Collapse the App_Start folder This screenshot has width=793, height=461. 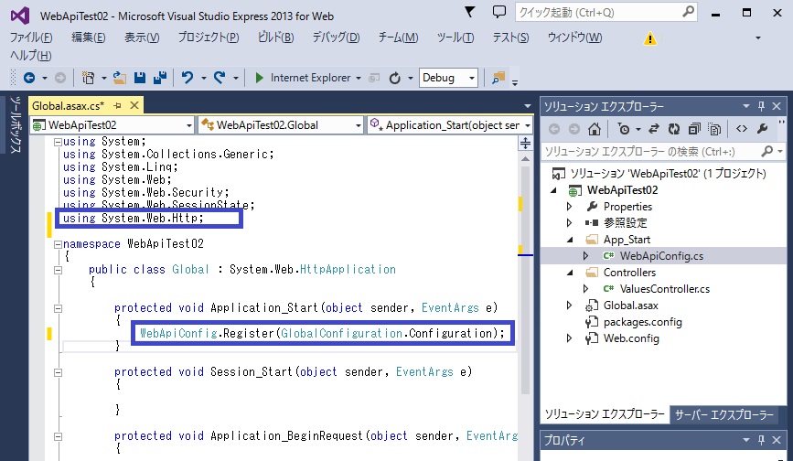tap(570, 240)
